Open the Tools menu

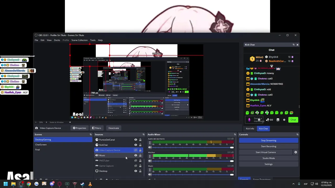pos(93,40)
